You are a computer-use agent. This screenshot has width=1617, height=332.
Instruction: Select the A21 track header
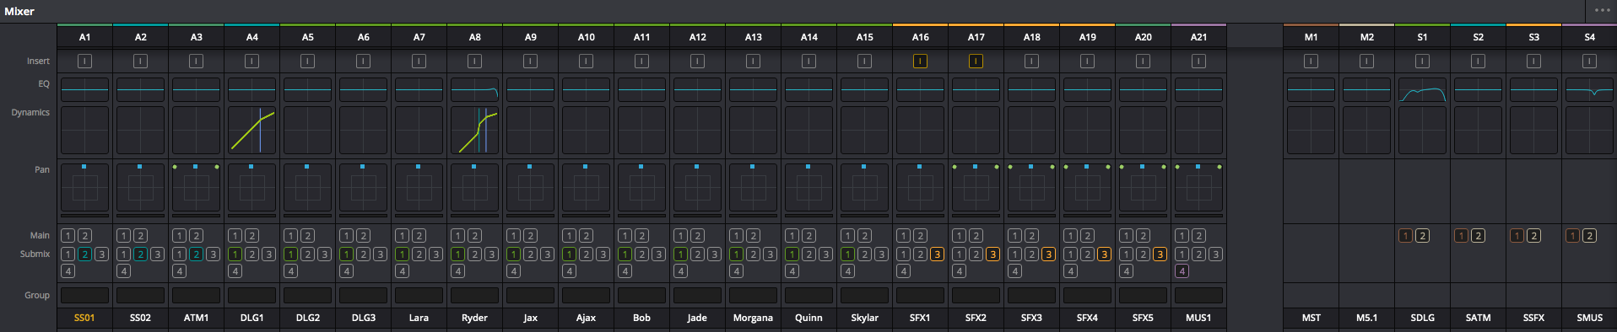[1198, 37]
